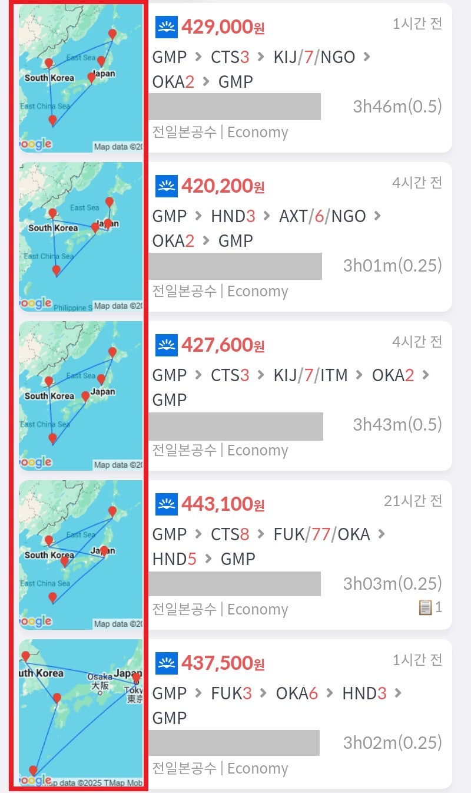The height and width of the screenshot is (793, 471).
Task: View the map thumbnail next to 427,600원
Action: pyautogui.click(x=81, y=396)
